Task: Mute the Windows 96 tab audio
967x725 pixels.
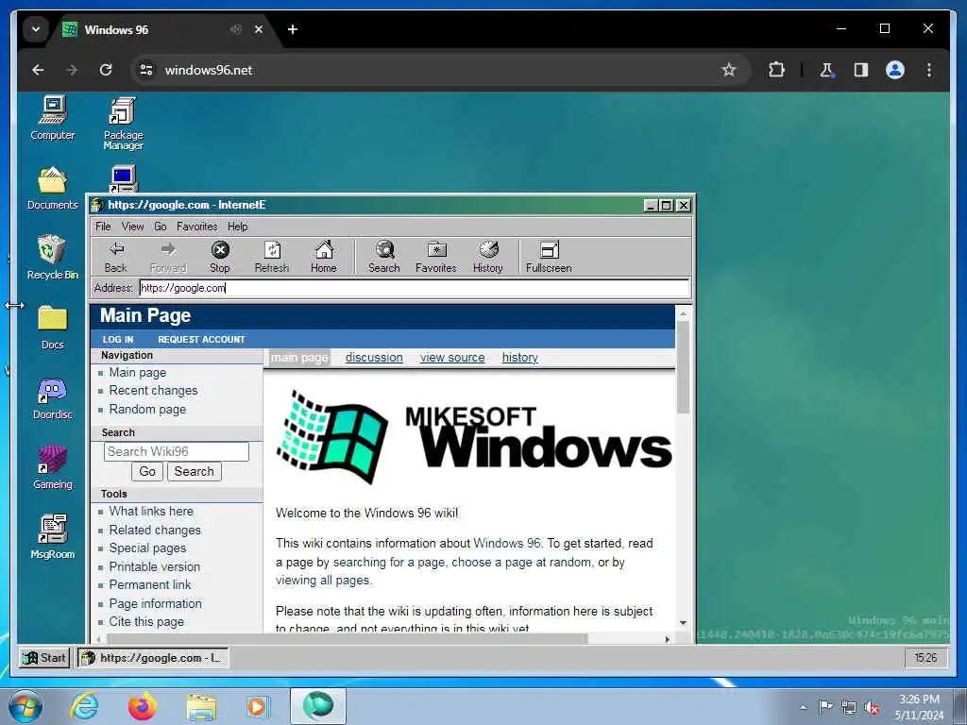Action: tap(235, 29)
